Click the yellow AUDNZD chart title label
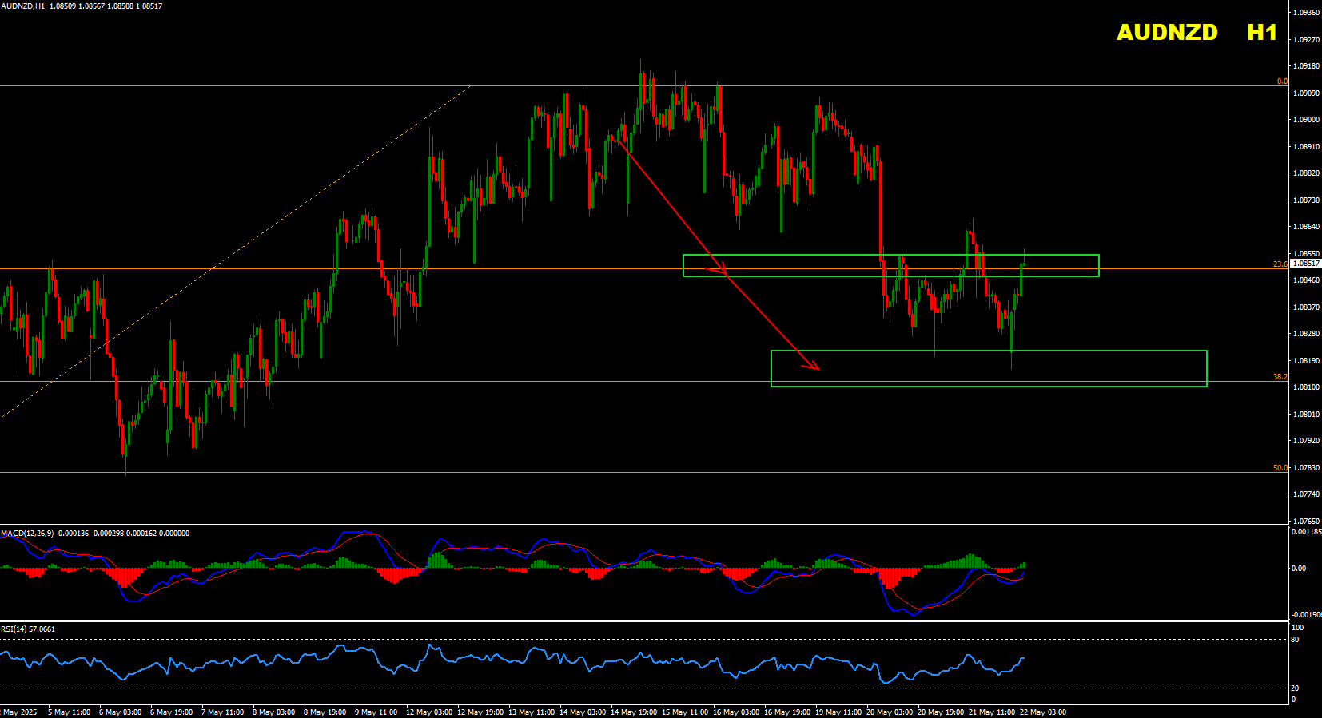Viewport: 1322px width, 718px height. pos(1166,33)
